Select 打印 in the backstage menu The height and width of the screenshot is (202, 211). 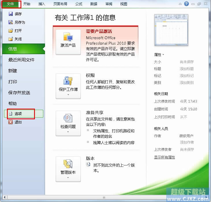pos(13,82)
